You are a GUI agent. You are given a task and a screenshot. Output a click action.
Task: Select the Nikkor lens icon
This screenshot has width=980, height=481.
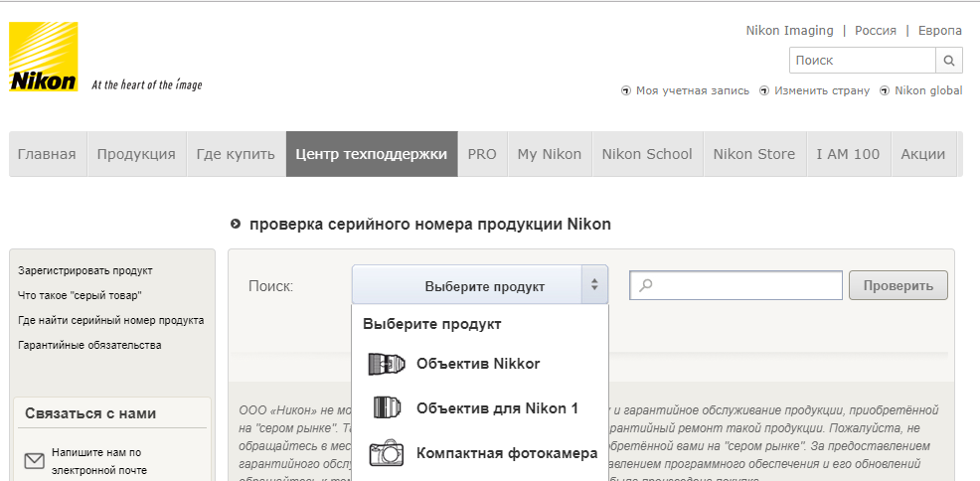[x=387, y=364]
